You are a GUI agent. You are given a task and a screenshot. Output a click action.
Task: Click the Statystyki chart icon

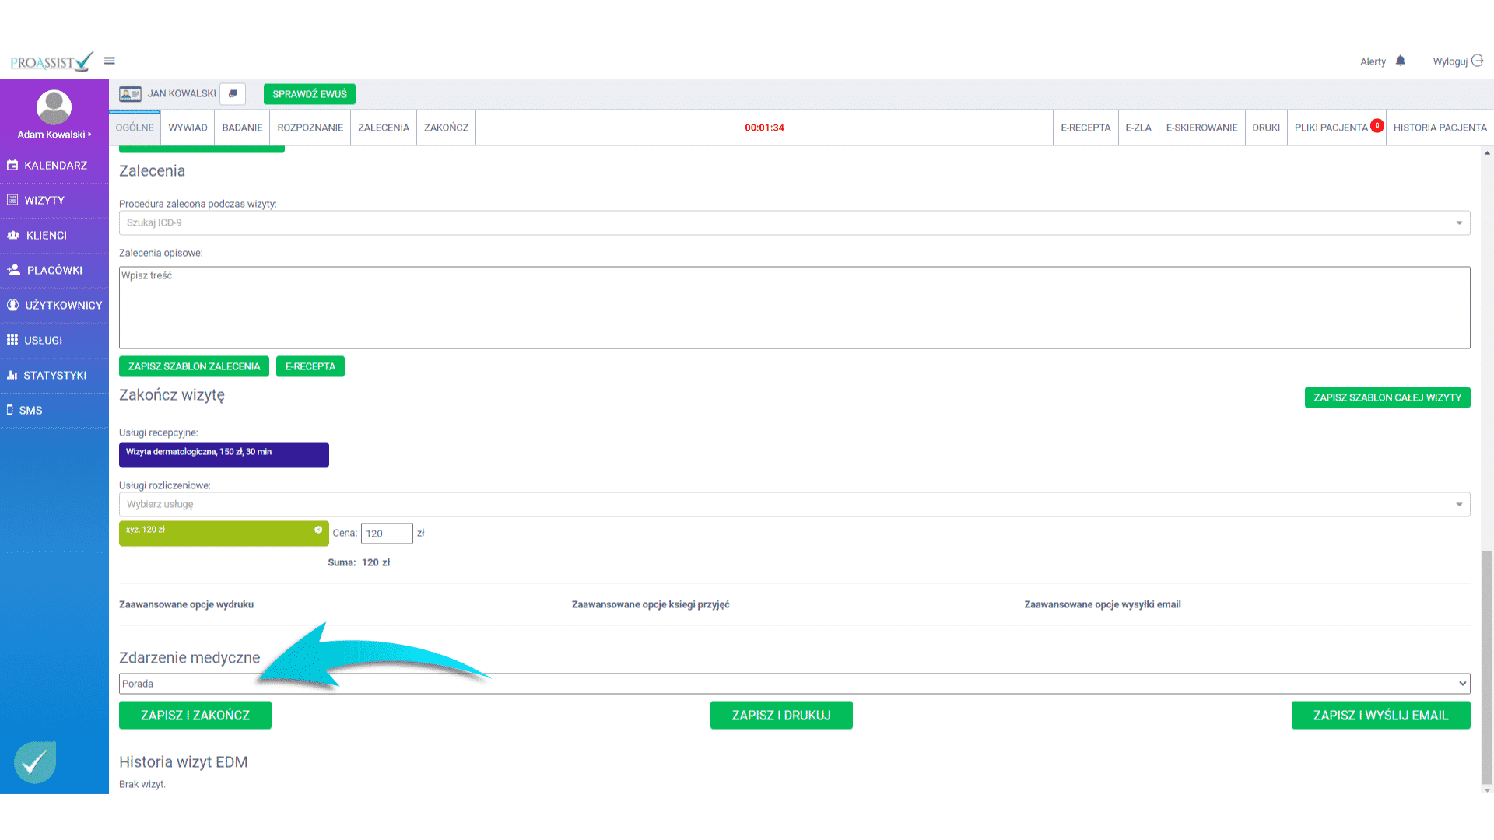pyautogui.click(x=12, y=375)
